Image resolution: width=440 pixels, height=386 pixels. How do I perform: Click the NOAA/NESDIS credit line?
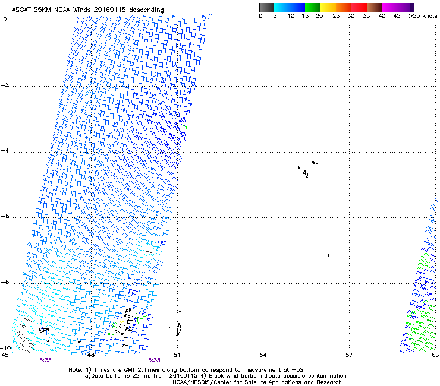tap(257, 382)
